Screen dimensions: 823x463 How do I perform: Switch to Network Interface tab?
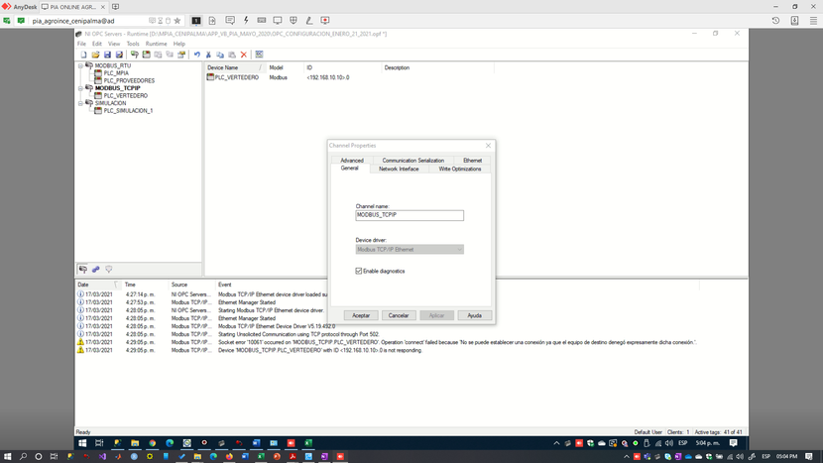[399, 169]
